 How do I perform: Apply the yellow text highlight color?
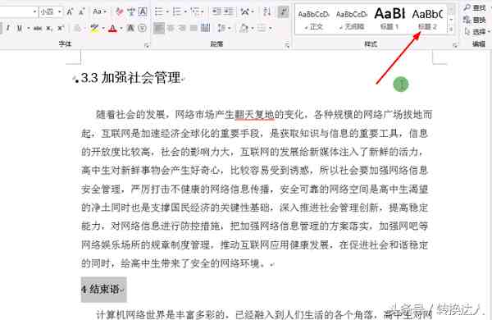click(94, 28)
